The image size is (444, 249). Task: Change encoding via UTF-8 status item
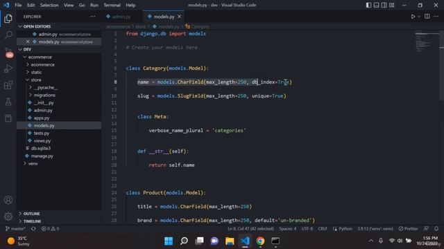[307, 229]
